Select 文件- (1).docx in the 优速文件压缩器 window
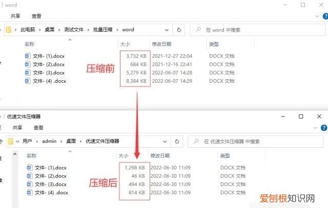The width and height of the screenshot is (328, 208). coord(51,168)
